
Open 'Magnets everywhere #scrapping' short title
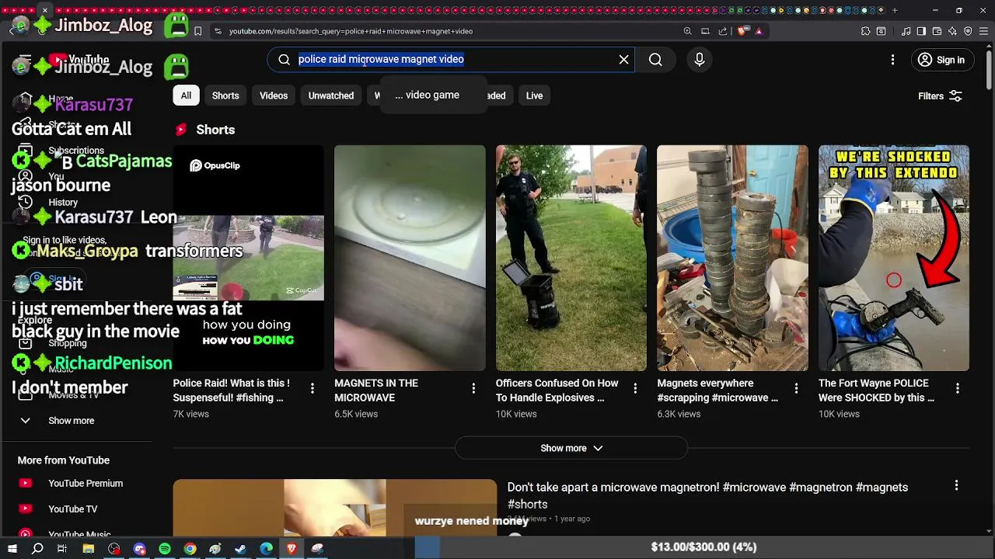pyautogui.click(x=717, y=390)
